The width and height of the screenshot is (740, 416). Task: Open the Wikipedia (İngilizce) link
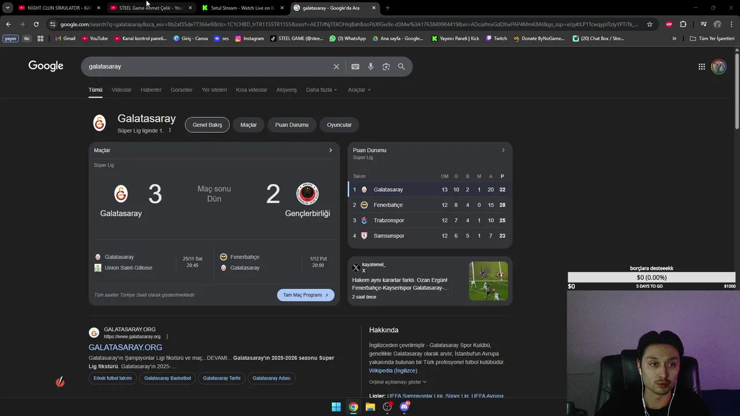[x=393, y=370]
